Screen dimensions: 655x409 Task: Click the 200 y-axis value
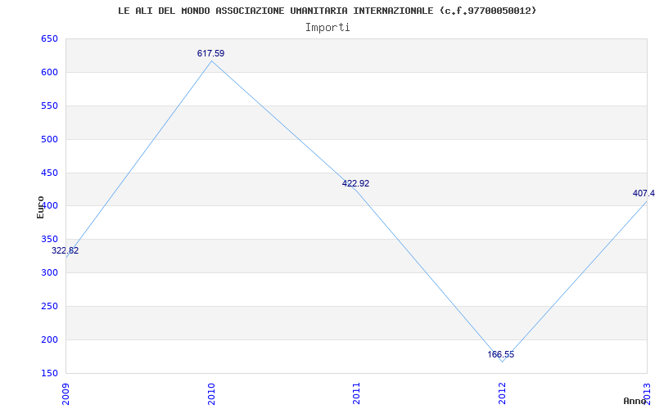[x=49, y=339]
